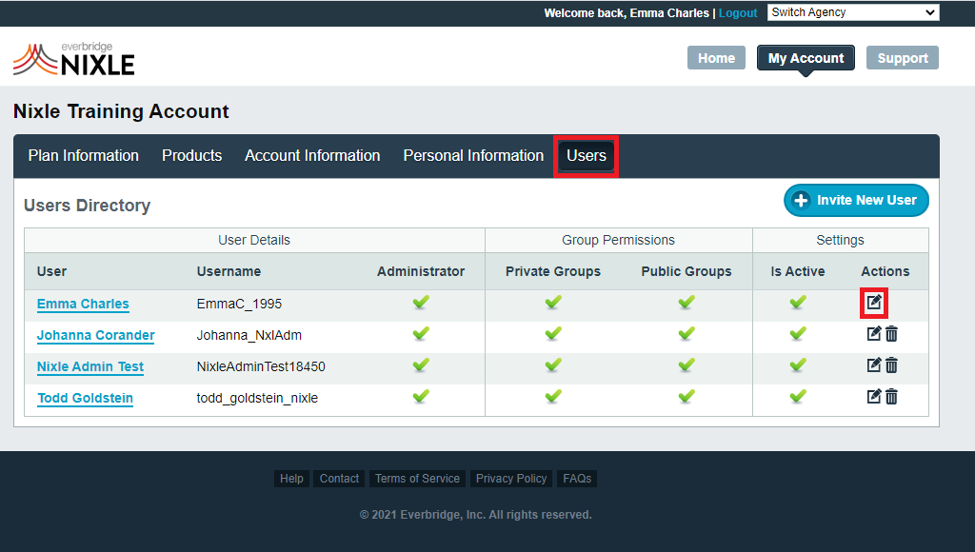
Task: Delete the Nixle Admin Test user
Action: click(x=891, y=365)
